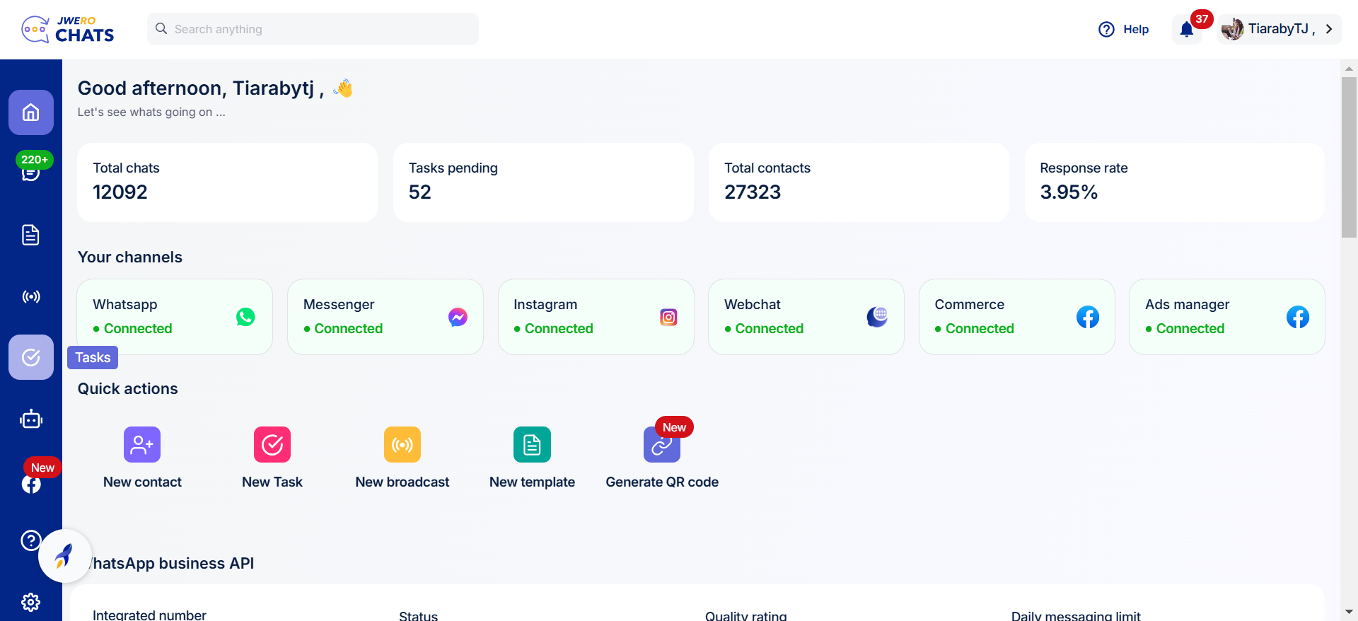Open the chatbot robot sidebar icon

pos(31,419)
